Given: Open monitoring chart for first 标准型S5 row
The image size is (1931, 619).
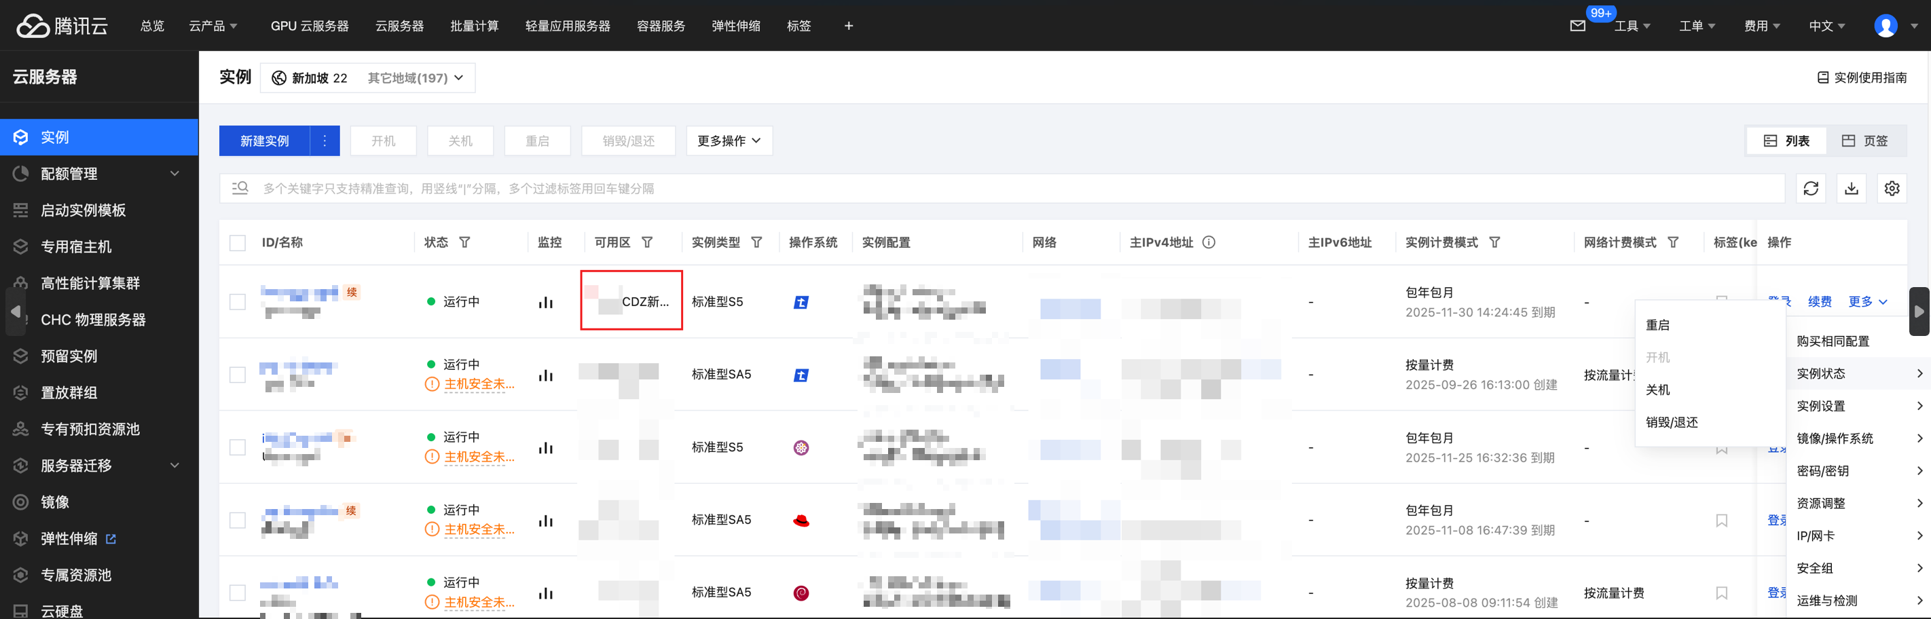Looking at the screenshot, I should tap(546, 302).
